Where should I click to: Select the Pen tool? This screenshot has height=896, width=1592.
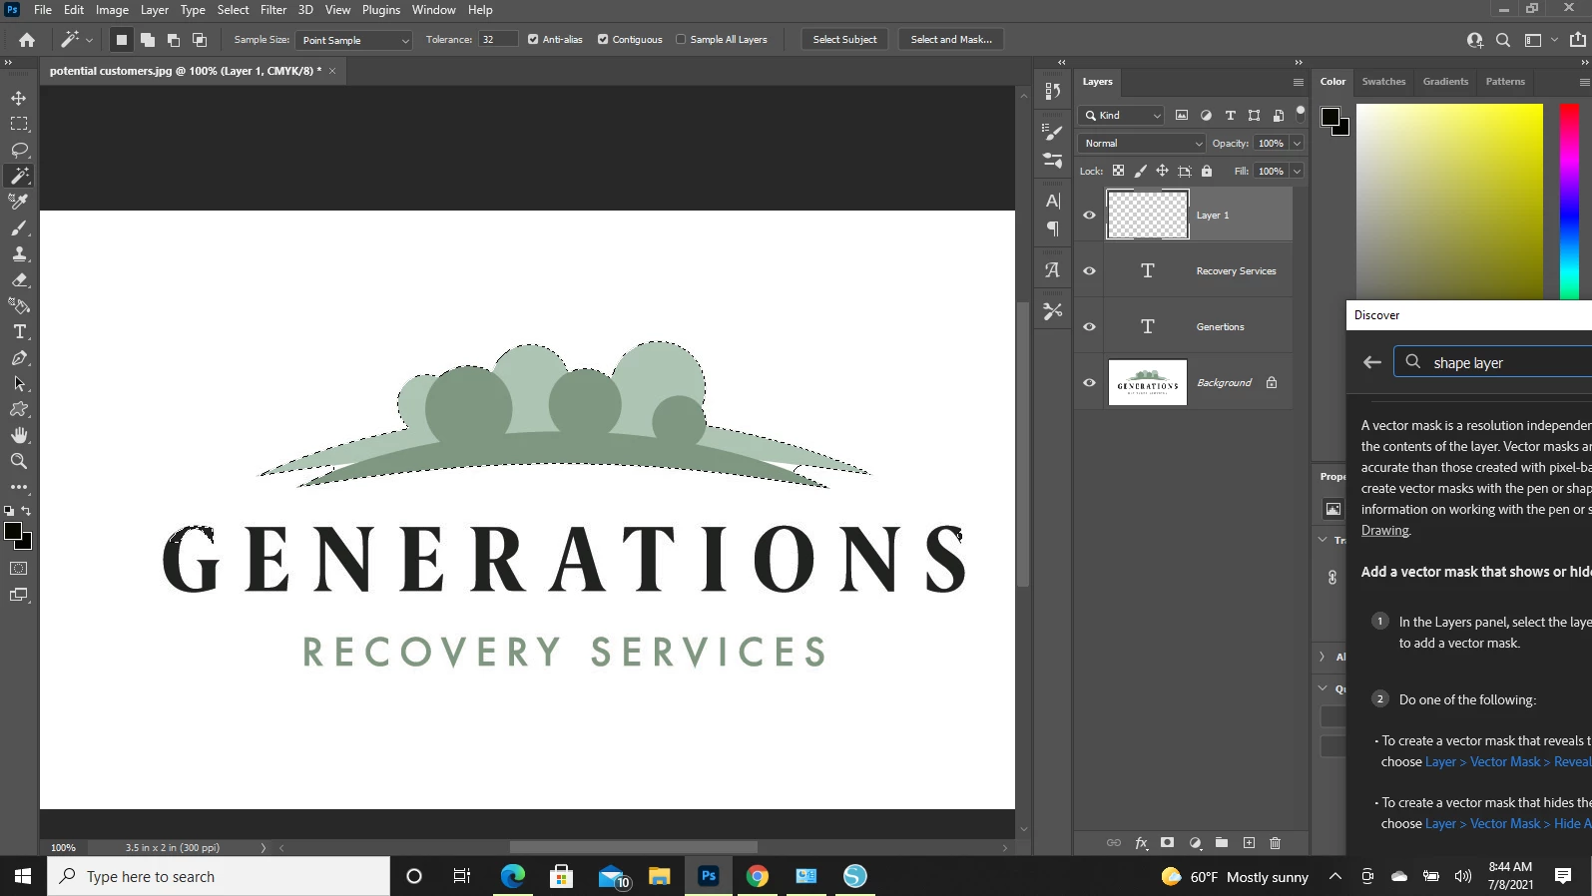click(19, 357)
